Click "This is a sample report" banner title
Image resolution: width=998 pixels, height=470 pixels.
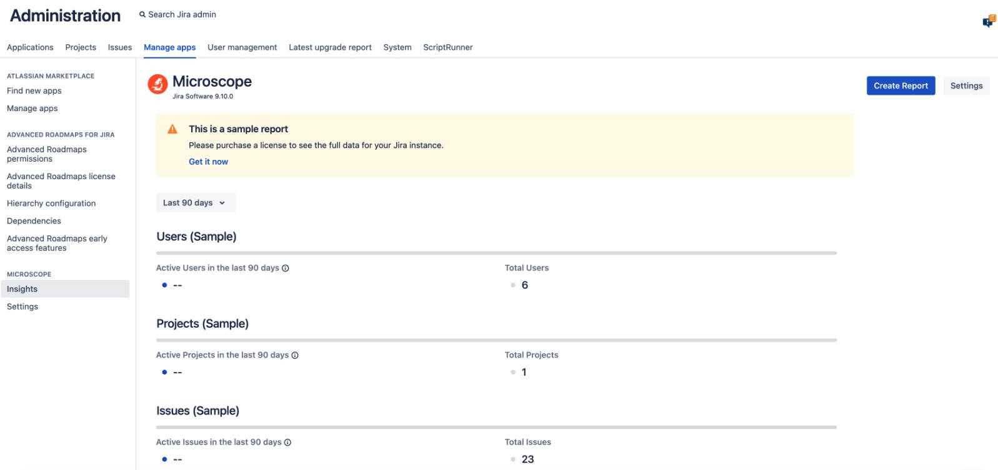click(238, 129)
